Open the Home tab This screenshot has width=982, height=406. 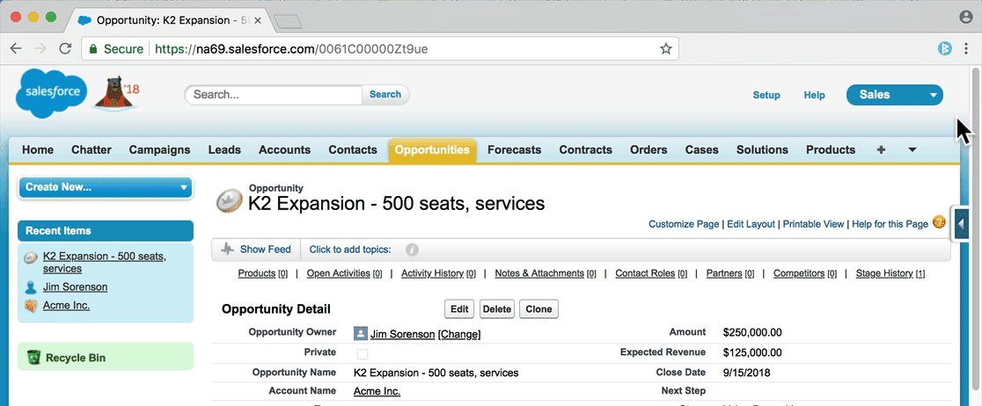(38, 149)
